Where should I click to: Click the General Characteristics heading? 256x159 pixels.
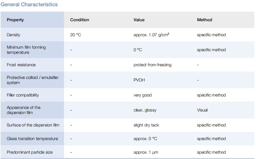click(29, 5)
